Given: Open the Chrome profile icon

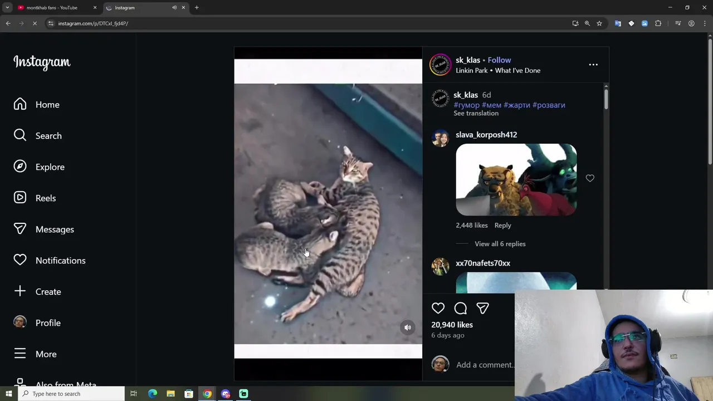Looking at the screenshot, I should pos(691,23).
